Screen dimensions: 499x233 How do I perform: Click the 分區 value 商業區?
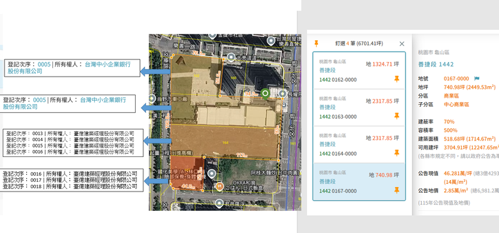pyautogui.click(x=451, y=96)
